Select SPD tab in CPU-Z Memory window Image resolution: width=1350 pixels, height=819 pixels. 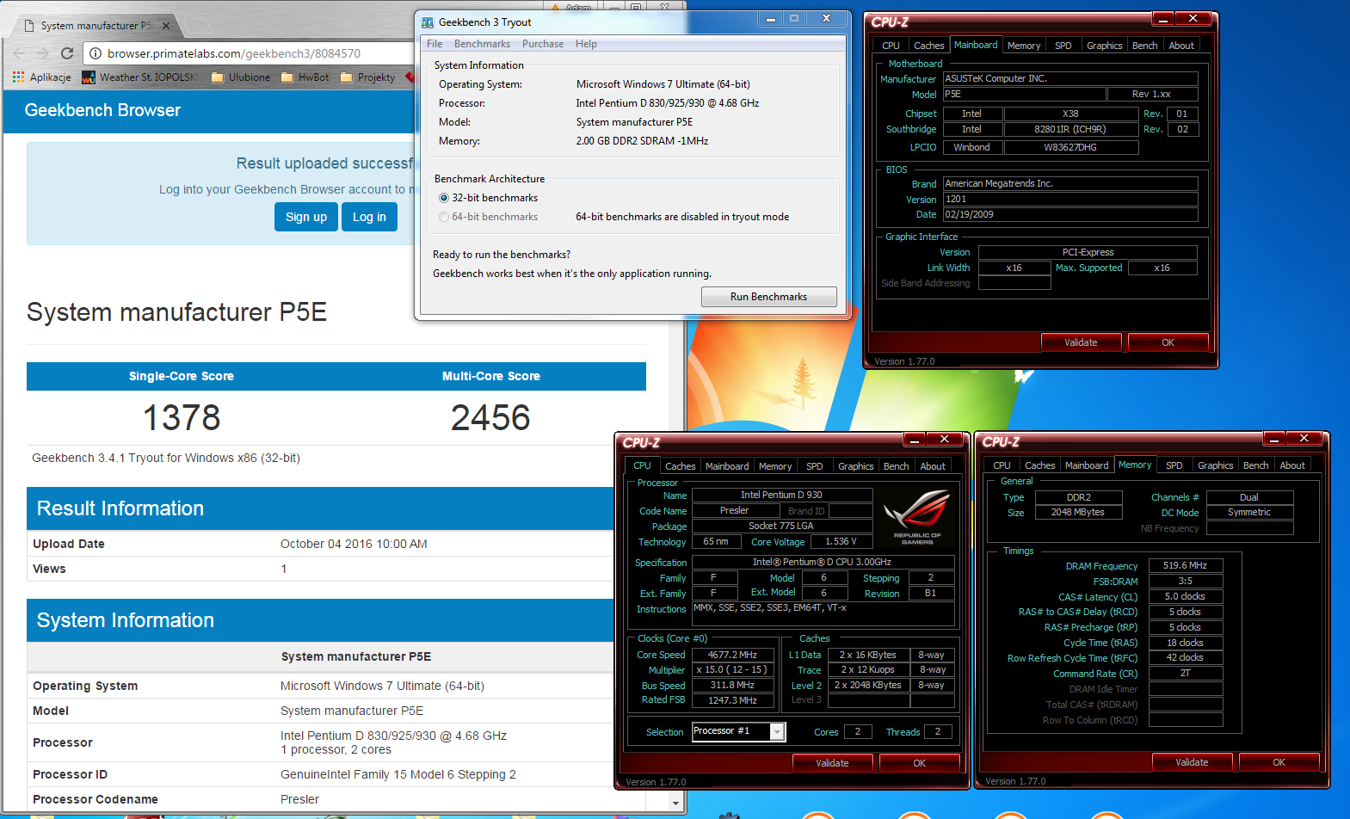click(x=1174, y=465)
